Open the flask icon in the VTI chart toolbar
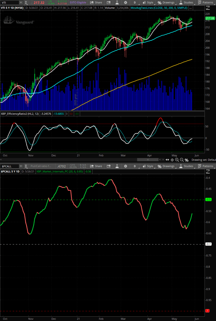Viewport: 216px width, 321px height. [118, 3]
